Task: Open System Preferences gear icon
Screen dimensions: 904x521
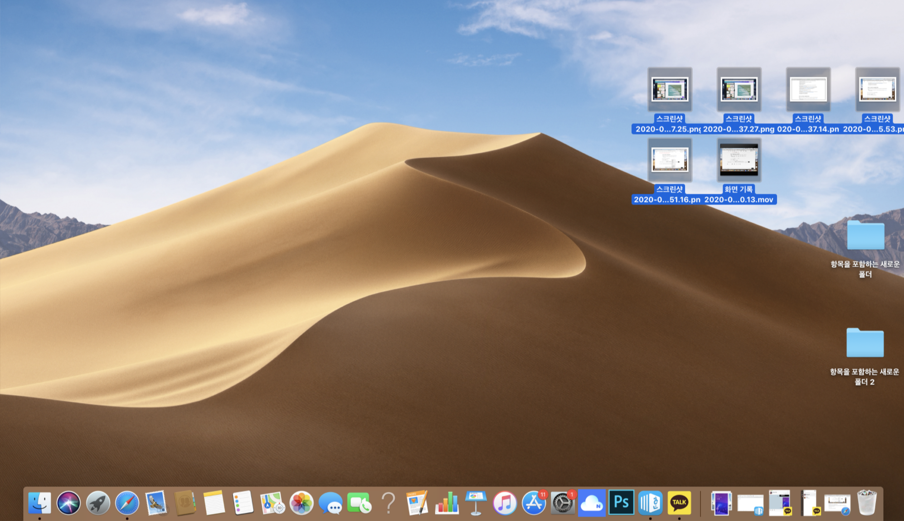Action: point(563,503)
